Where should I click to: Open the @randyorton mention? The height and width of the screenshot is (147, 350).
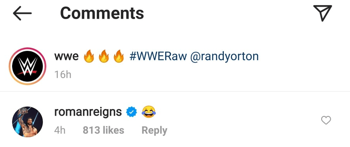tap(224, 57)
